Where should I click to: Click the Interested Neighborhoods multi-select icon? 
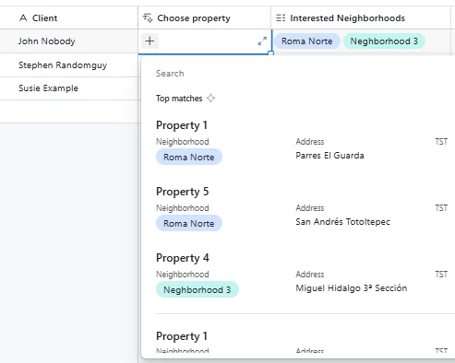[x=281, y=18]
